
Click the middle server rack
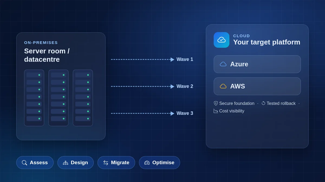(x=58, y=98)
